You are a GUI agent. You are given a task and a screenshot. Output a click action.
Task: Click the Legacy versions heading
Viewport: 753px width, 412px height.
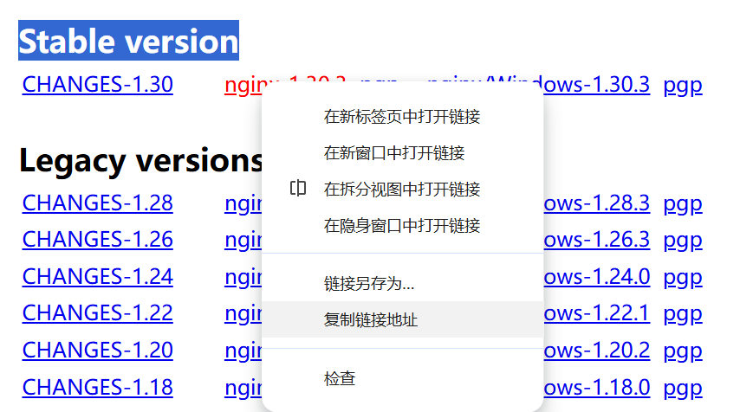coord(140,162)
